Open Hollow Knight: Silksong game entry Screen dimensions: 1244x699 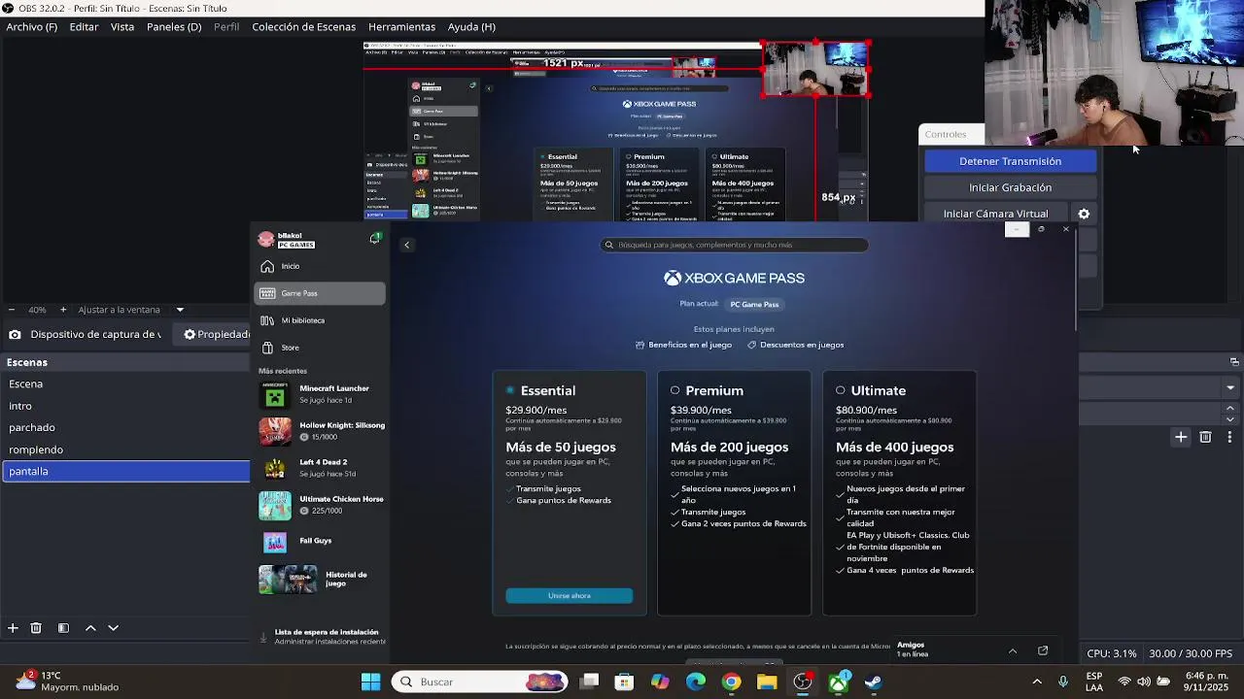(321, 431)
